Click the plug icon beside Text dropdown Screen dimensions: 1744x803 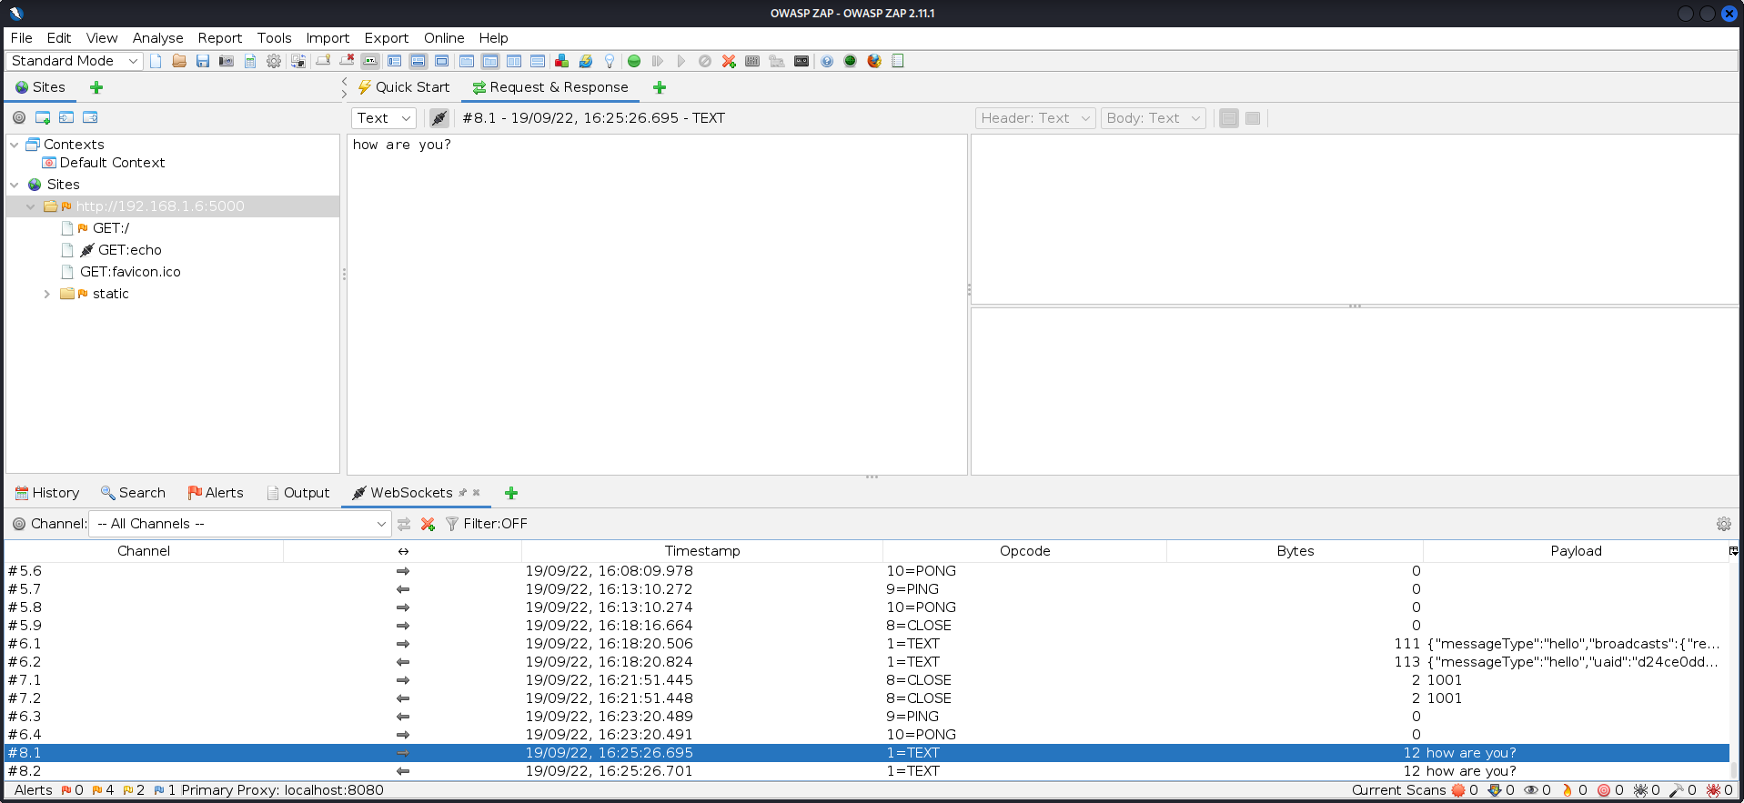(439, 118)
